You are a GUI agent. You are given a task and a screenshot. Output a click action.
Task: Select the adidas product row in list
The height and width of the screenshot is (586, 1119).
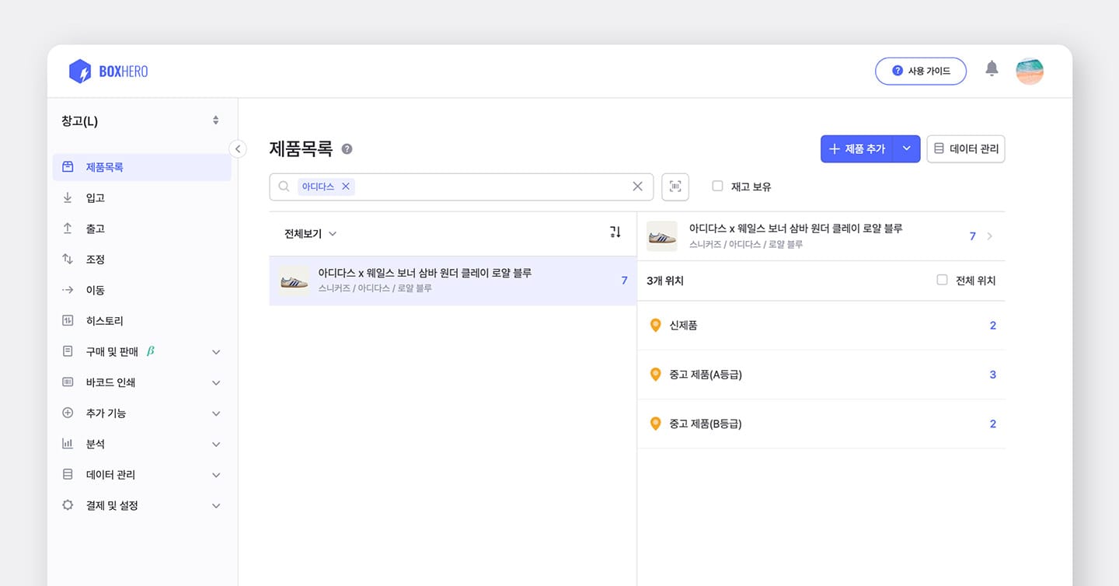click(x=452, y=281)
